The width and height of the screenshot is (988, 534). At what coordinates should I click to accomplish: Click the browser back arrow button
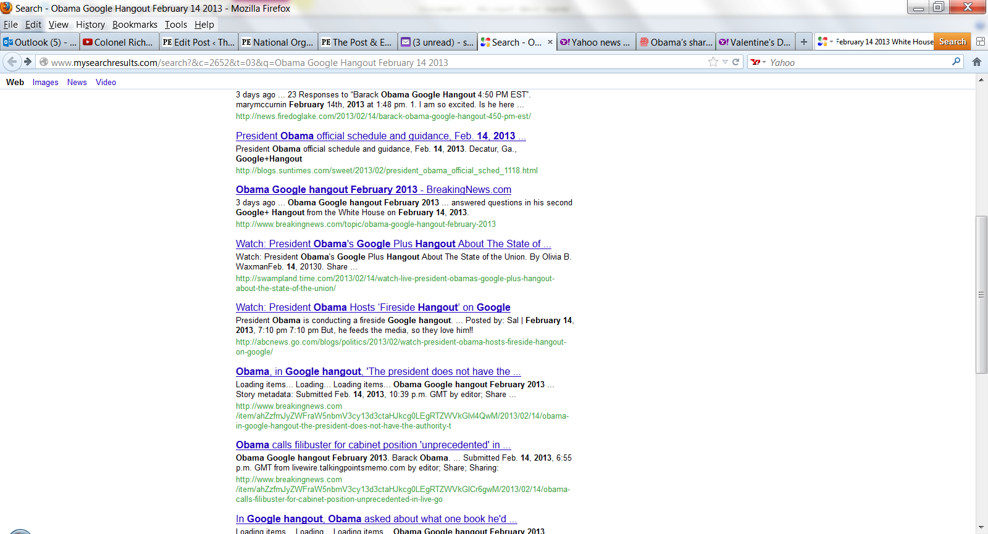(12, 62)
